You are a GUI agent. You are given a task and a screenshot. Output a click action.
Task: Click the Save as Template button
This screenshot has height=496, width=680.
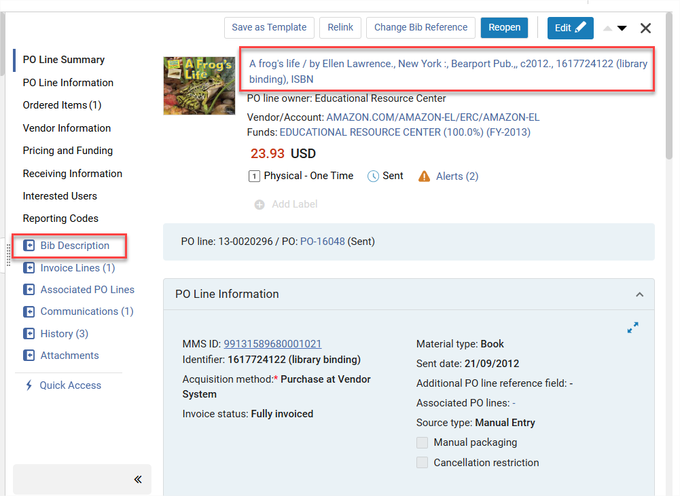point(269,28)
